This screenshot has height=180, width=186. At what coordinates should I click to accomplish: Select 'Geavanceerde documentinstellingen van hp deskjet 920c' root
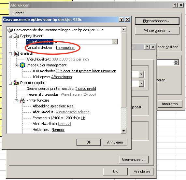pyautogui.click(x=59, y=30)
